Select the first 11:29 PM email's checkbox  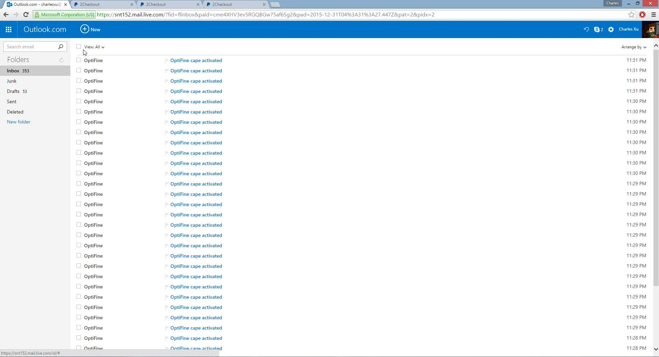(x=79, y=183)
